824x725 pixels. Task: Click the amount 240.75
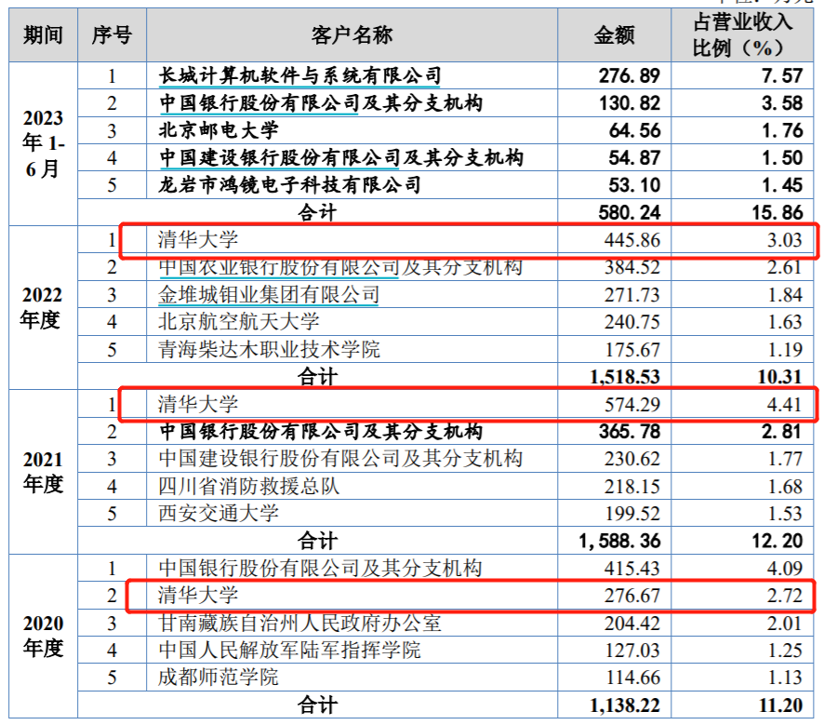coord(631,322)
